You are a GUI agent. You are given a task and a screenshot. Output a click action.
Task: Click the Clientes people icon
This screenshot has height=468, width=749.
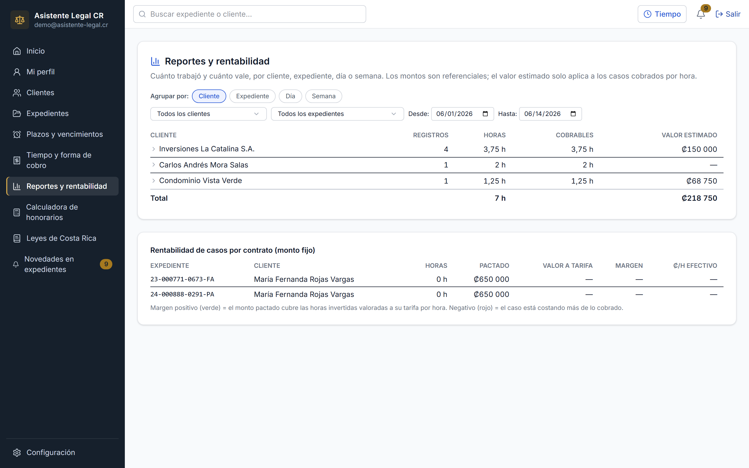[x=17, y=93]
